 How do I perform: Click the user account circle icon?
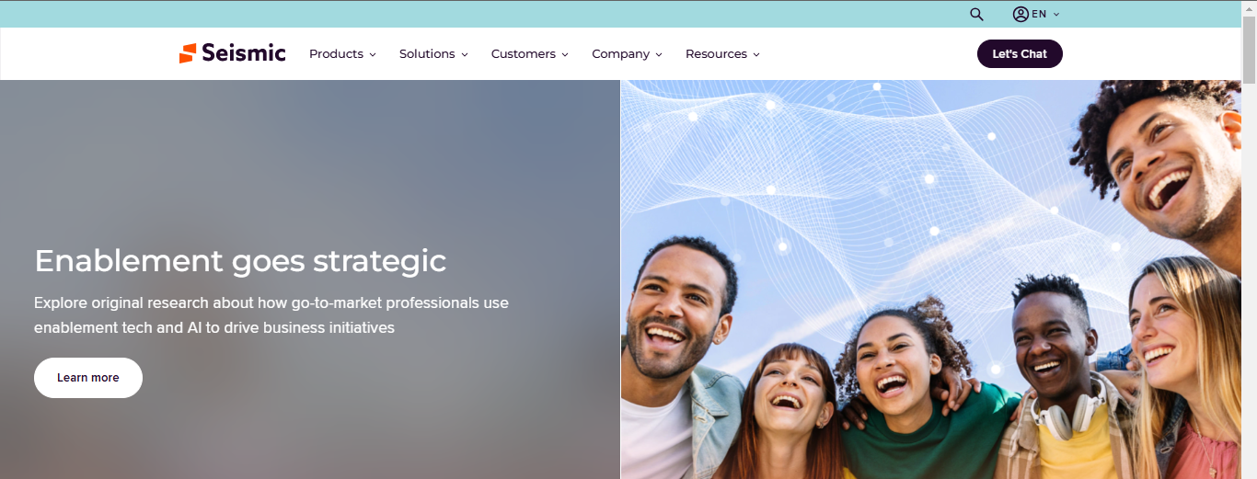click(x=1021, y=14)
